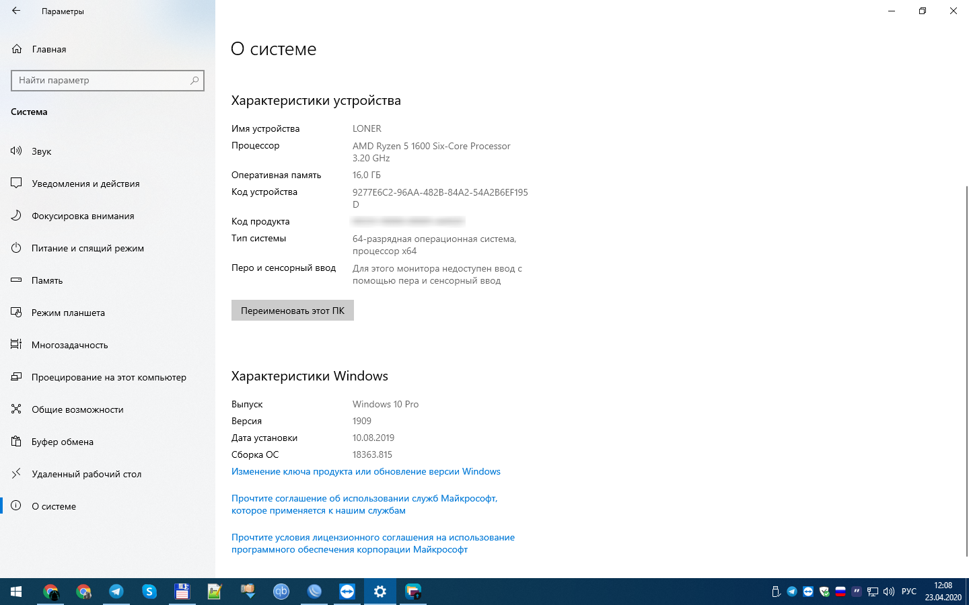Open the notepad pencil app in taskbar

(x=215, y=592)
